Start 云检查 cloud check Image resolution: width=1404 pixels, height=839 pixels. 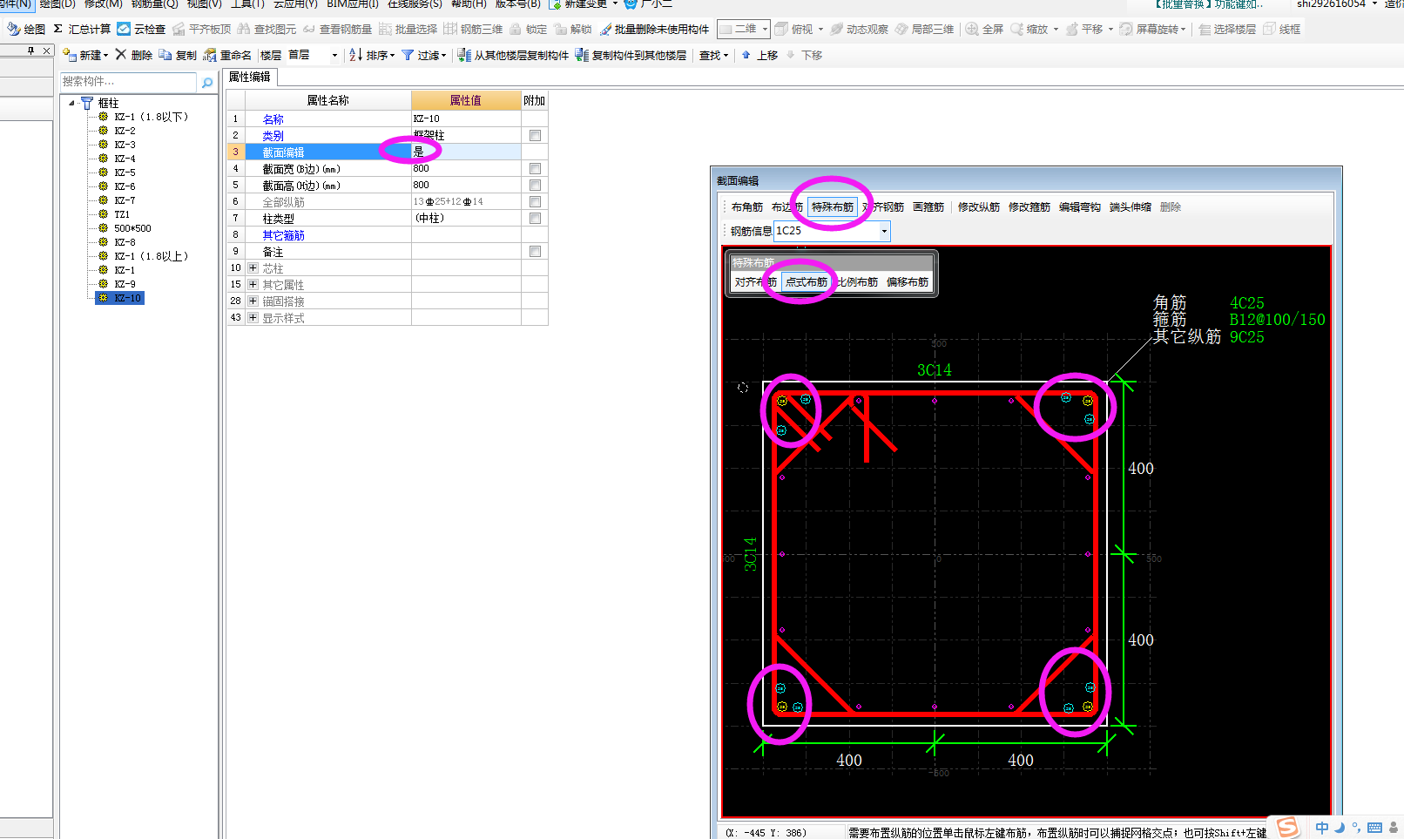pos(141,29)
